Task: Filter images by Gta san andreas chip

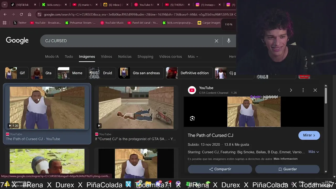Action: pyautogui.click(x=141, y=73)
